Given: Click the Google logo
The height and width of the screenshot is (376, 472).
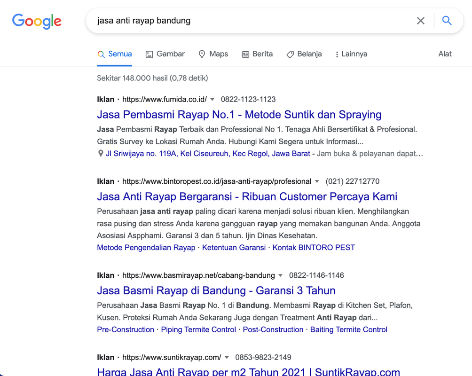Looking at the screenshot, I should pyautogui.click(x=37, y=21).
